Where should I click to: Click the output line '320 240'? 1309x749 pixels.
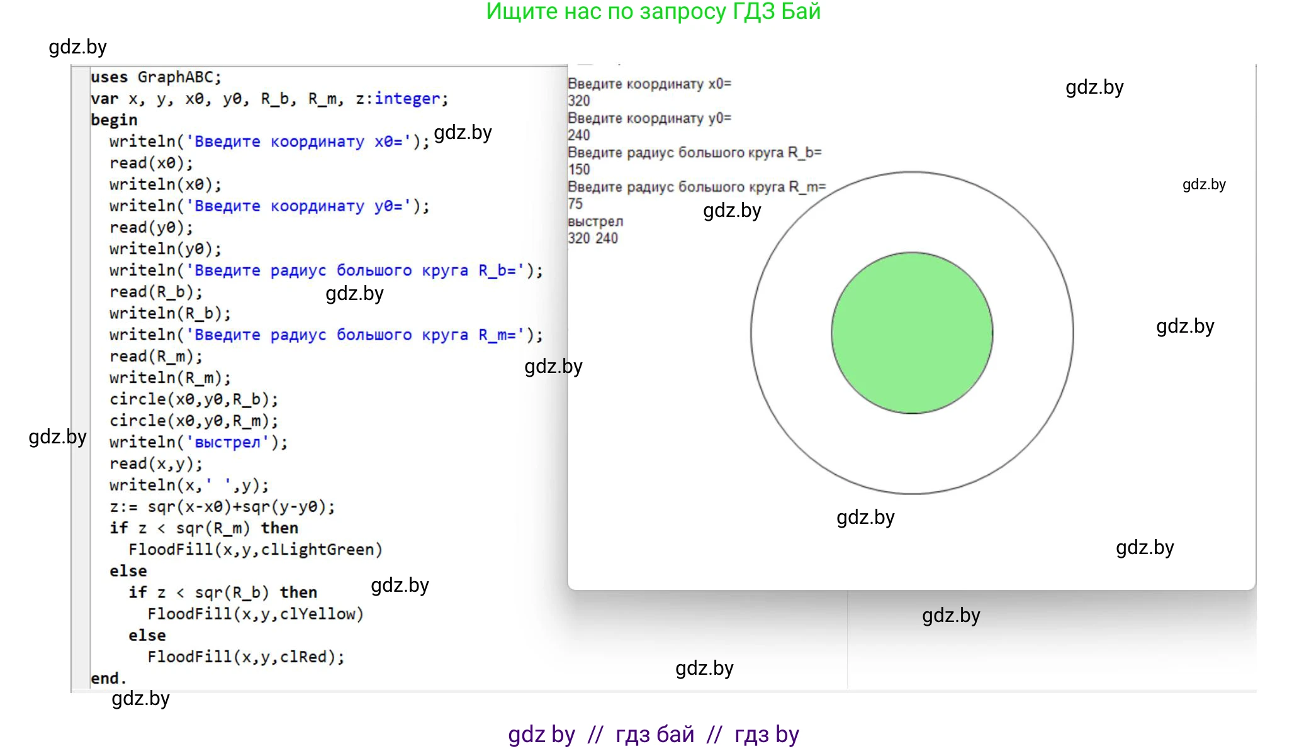click(x=592, y=238)
